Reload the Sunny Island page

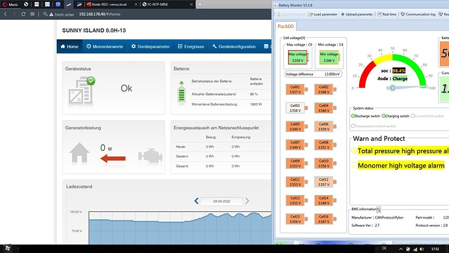click(23, 14)
